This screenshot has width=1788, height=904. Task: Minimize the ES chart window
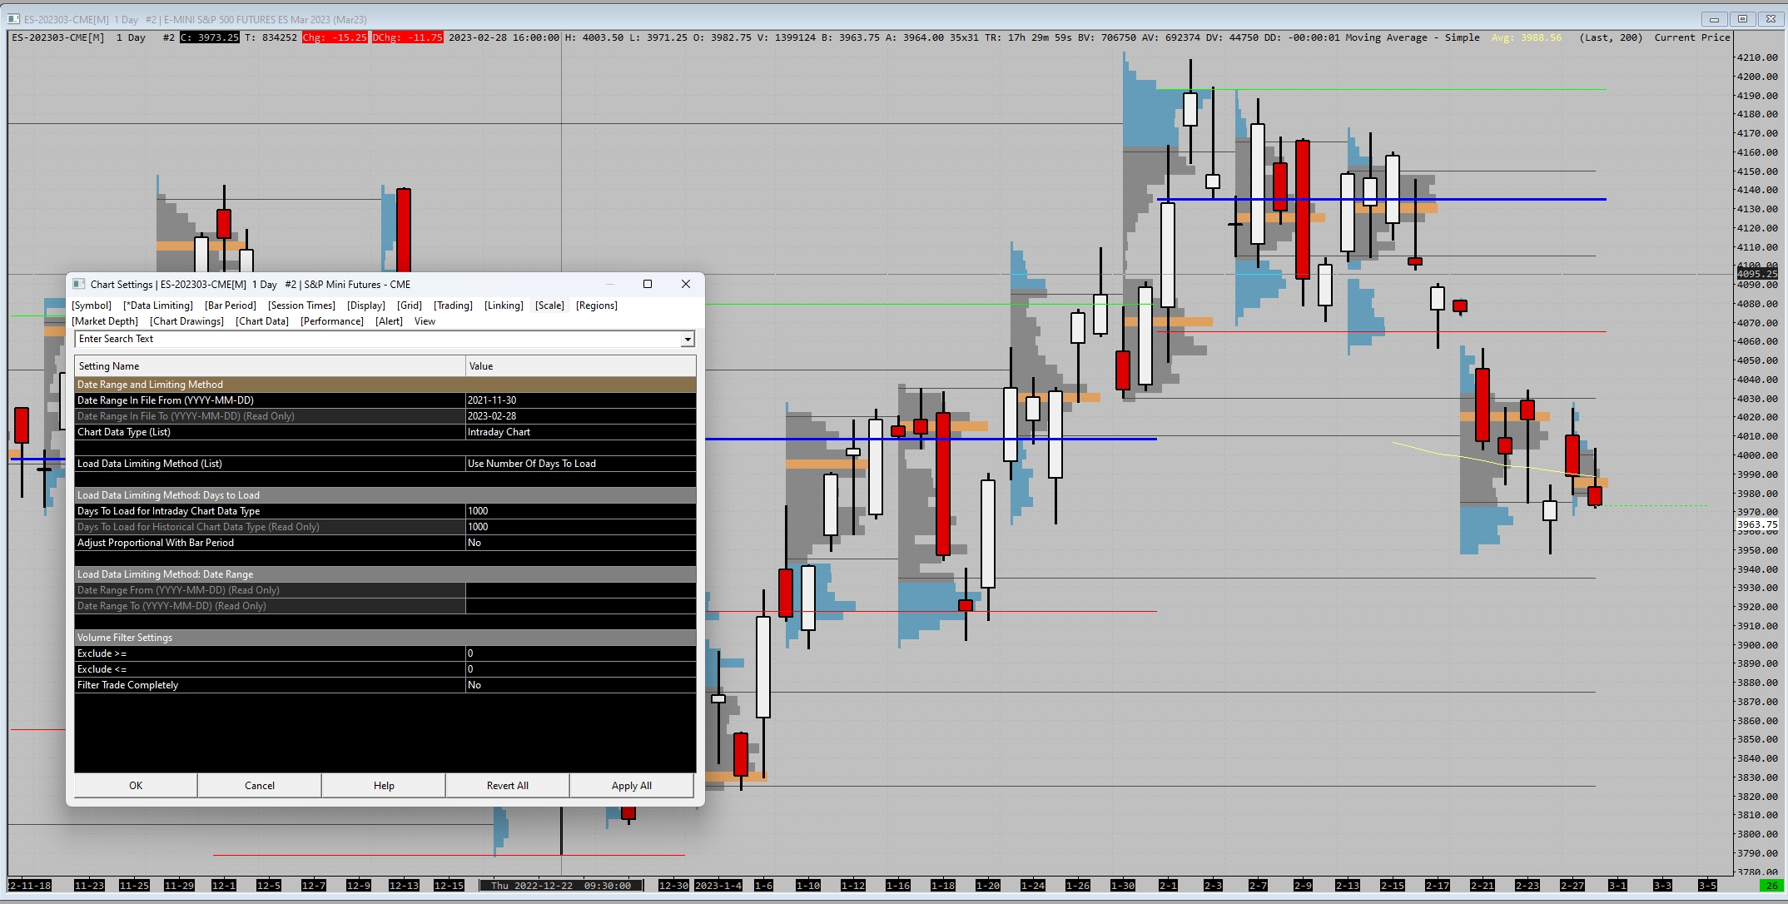pos(1714,19)
